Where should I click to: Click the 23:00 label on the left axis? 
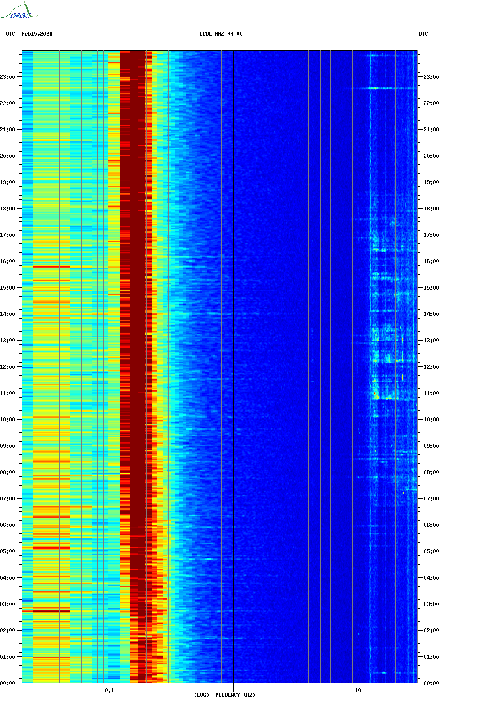point(7,77)
